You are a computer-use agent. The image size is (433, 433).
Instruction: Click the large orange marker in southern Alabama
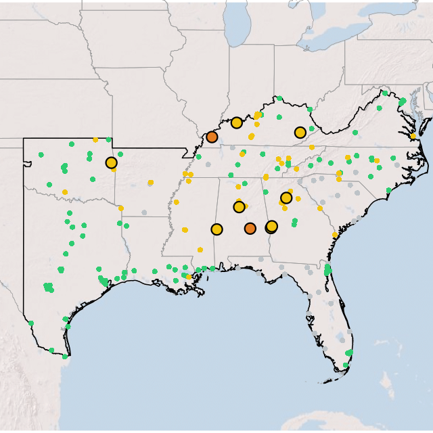[x=250, y=229]
